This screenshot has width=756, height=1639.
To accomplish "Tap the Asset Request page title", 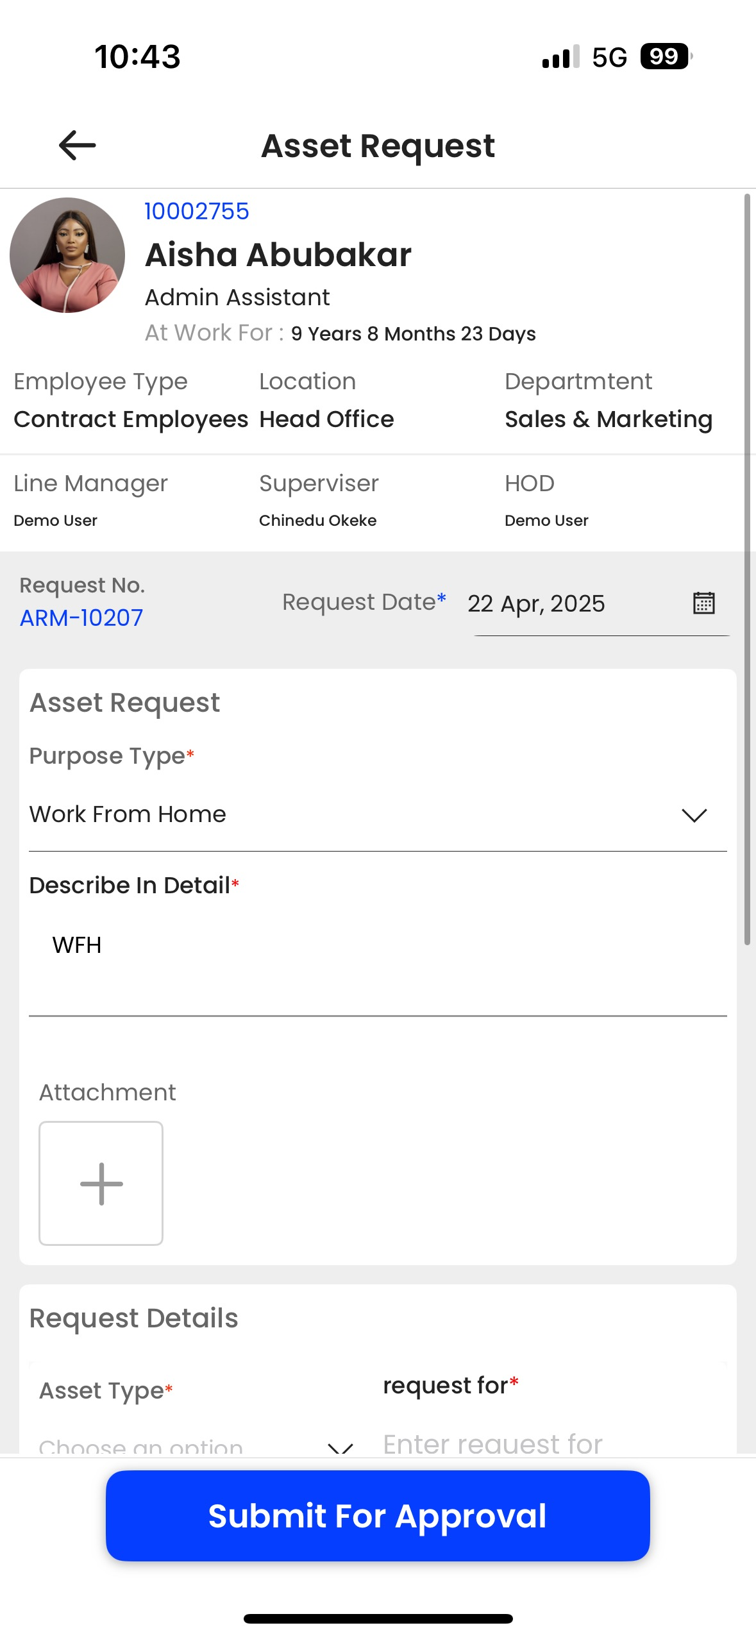I will click(378, 146).
